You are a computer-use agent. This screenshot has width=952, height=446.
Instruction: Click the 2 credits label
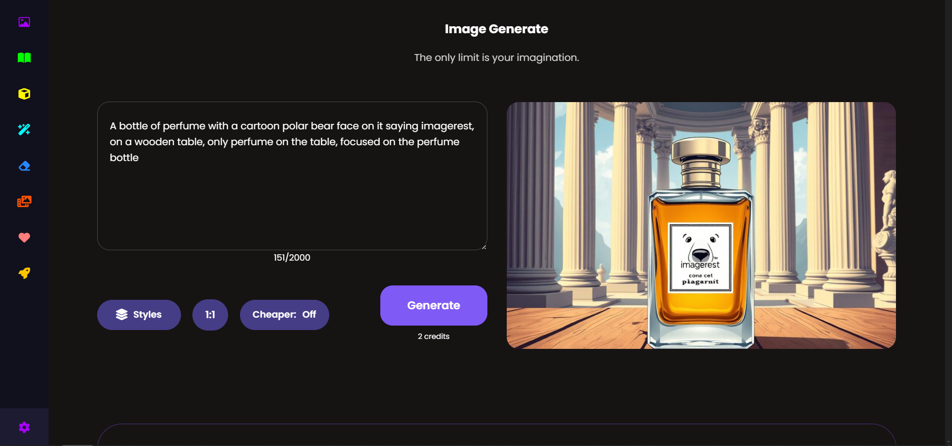[434, 336]
